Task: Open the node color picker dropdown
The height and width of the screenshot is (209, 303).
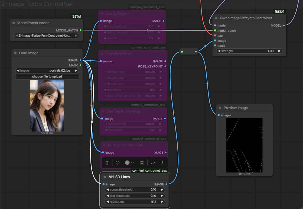Action: click(x=129, y=163)
